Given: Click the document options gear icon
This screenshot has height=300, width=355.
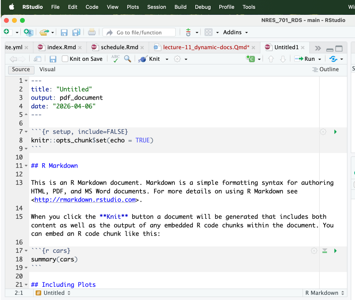Looking at the screenshot, I should coord(177,59).
